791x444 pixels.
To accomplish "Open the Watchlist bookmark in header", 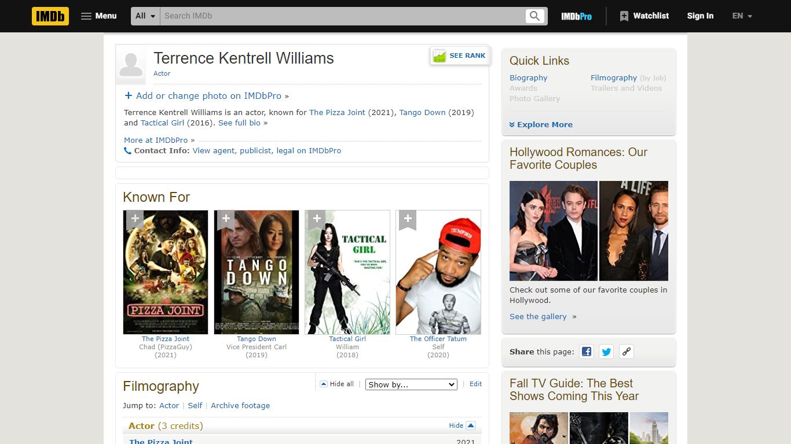I will coord(644,16).
